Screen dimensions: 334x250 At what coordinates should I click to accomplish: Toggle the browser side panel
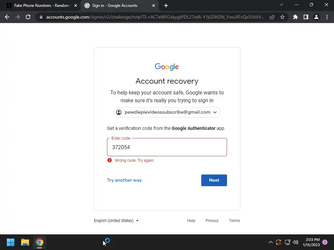pyautogui.click(x=306, y=17)
